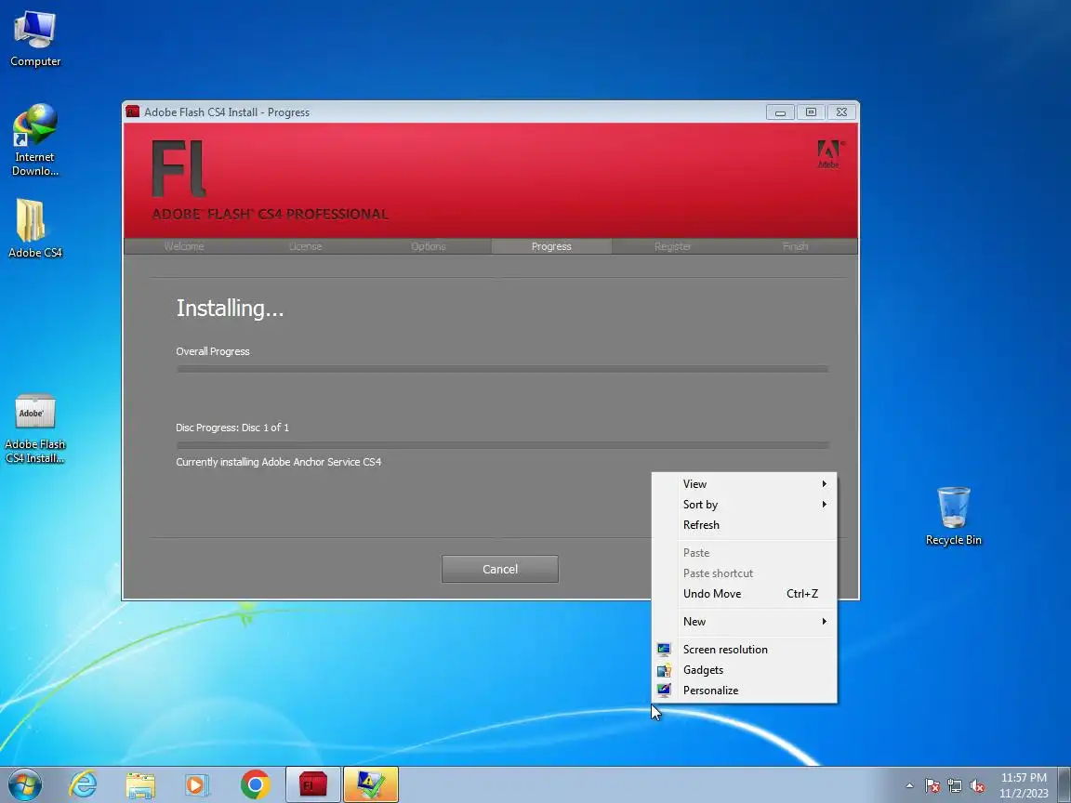Minimize the Adobe Flash CS4 Install window
This screenshot has width=1071, height=803.
click(780, 112)
